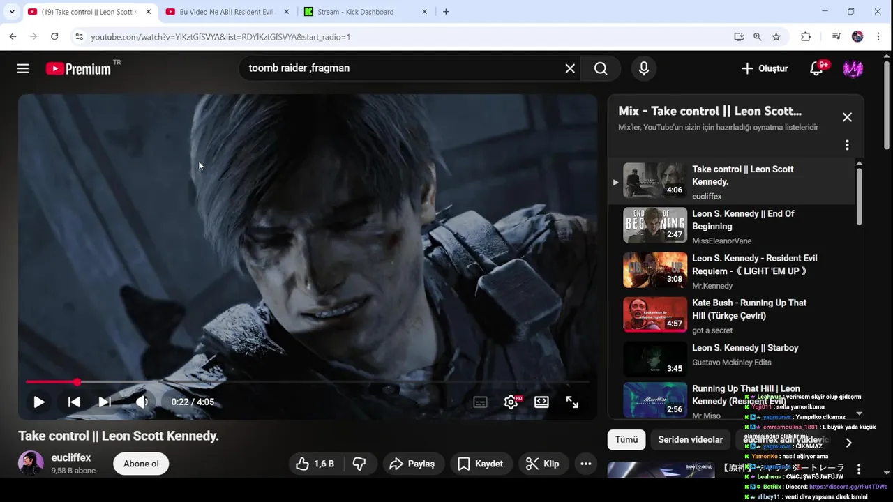
Task: Open the account avatar menu
Action: [x=853, y=68]
